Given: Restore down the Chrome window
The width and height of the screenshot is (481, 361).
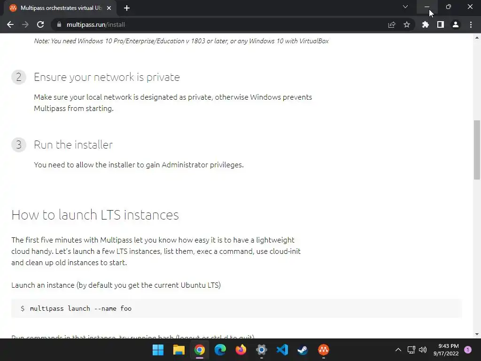Looking at the screenshot, I should 449,7.
